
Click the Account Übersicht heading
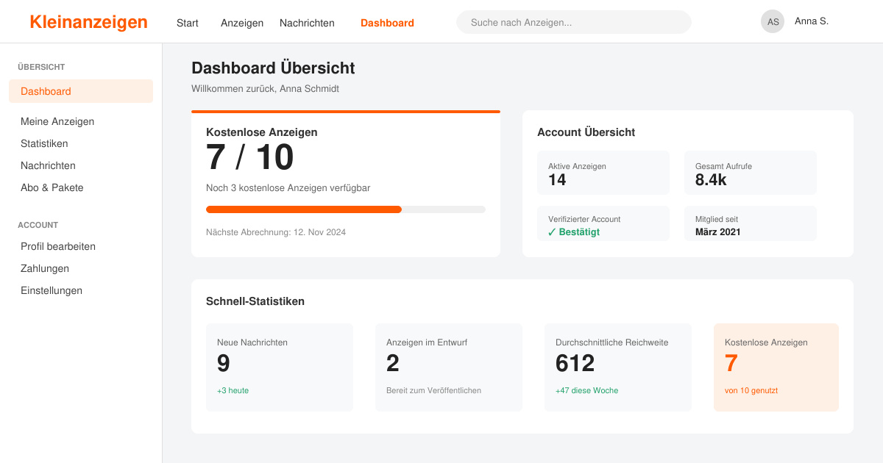[586, 132]
